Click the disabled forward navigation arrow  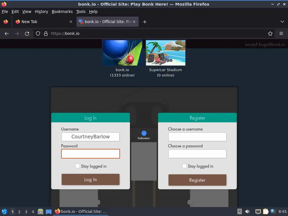[17, 34]
